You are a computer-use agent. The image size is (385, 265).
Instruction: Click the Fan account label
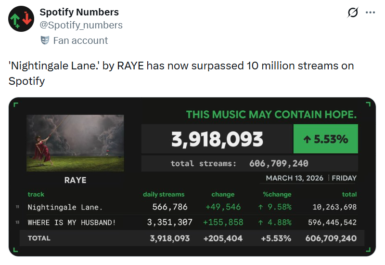coord(80,40)
